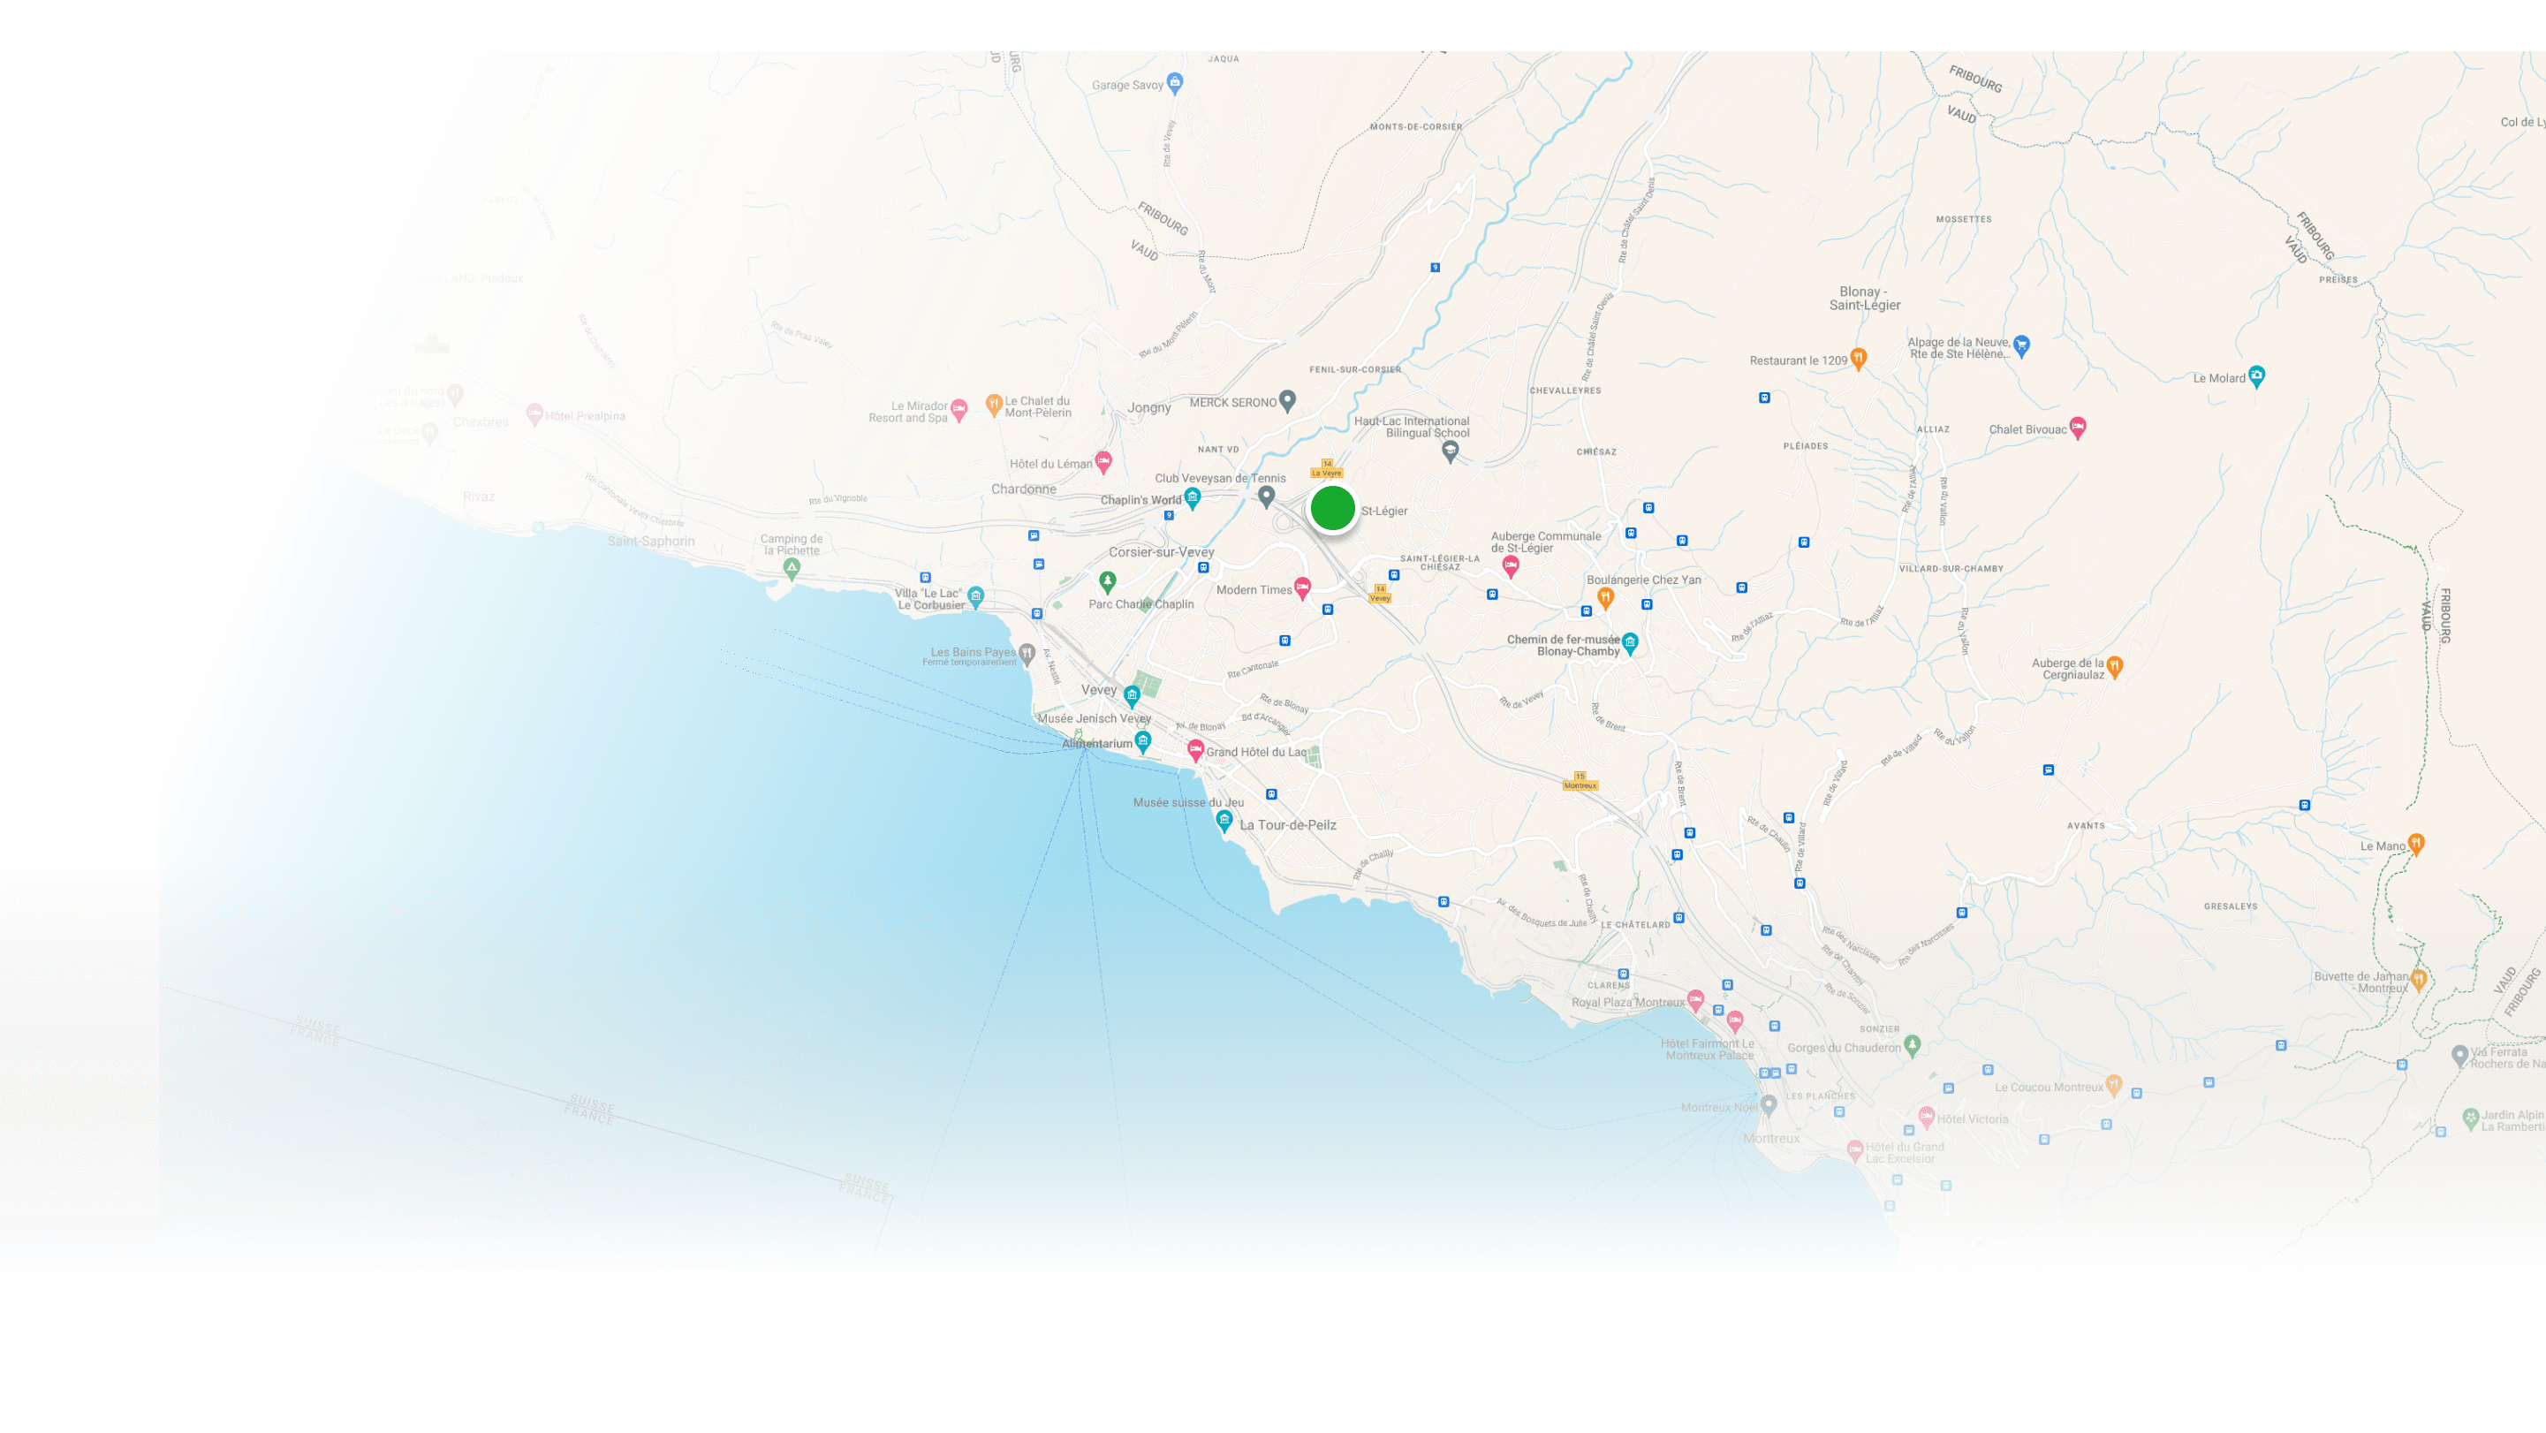Select the Alimentarium museum pin
This screenshot has width=2546, height=1433.
point(1142,740)
